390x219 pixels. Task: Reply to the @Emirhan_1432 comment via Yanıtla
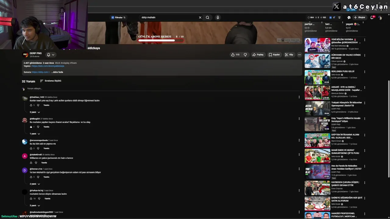tap(46, 105)
